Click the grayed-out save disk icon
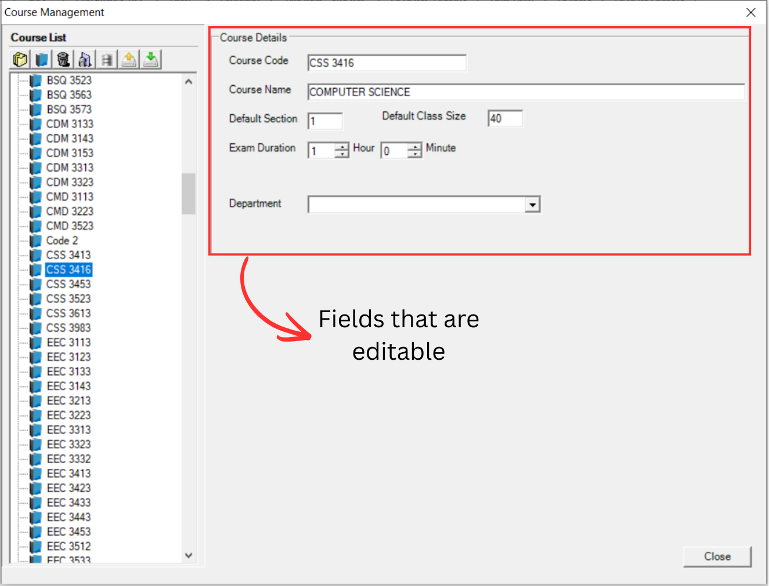Viewport: 769px width, 586px height. pyautogui.click(x=107, y=60)
